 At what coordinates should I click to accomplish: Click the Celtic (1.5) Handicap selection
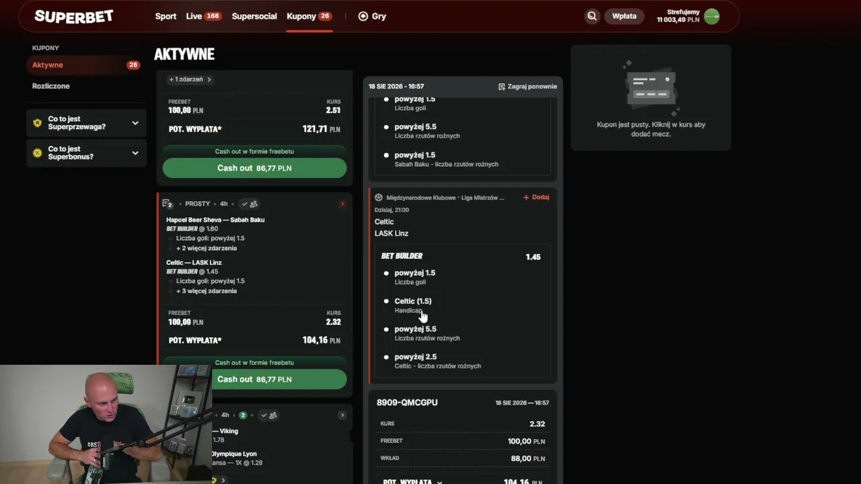[413, 305]
